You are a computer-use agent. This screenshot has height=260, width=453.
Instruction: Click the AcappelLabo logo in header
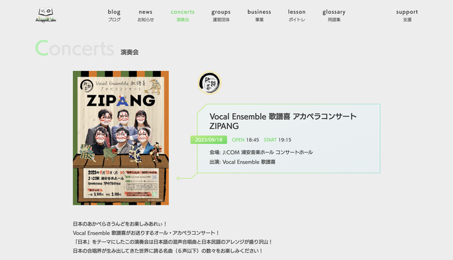[x=46, y=15]
